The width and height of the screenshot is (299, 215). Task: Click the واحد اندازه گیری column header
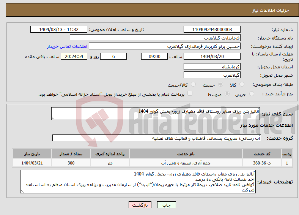pyautogui.click(x=110, y=154)
